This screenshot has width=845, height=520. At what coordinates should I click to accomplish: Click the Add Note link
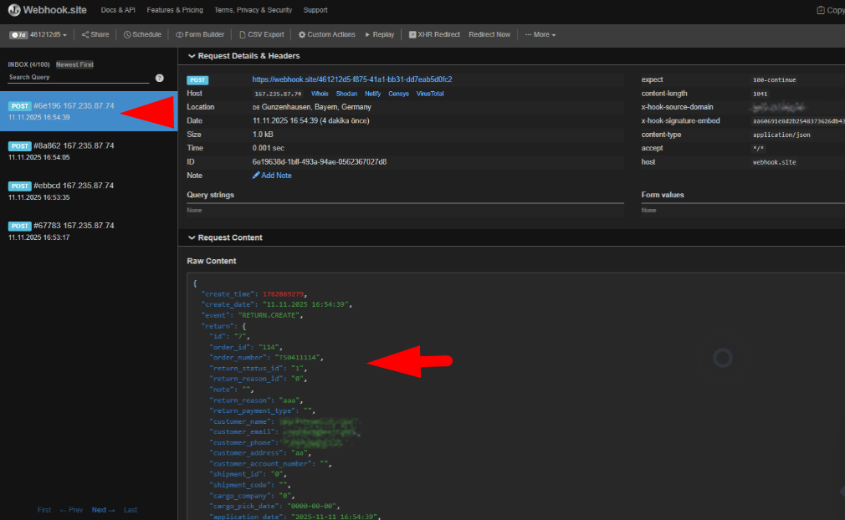(273, 176)
